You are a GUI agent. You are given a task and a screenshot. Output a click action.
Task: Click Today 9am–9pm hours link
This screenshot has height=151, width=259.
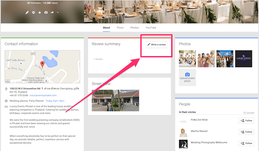click(55, 101)
